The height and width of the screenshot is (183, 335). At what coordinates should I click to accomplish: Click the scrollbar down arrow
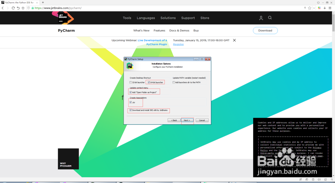pyautogui.click(x=334, y=176)
